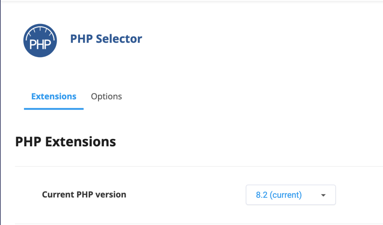This screenshot has width=383, height=225.
Task: Click the Current PHP version label
Action: (x=84, y=194)
